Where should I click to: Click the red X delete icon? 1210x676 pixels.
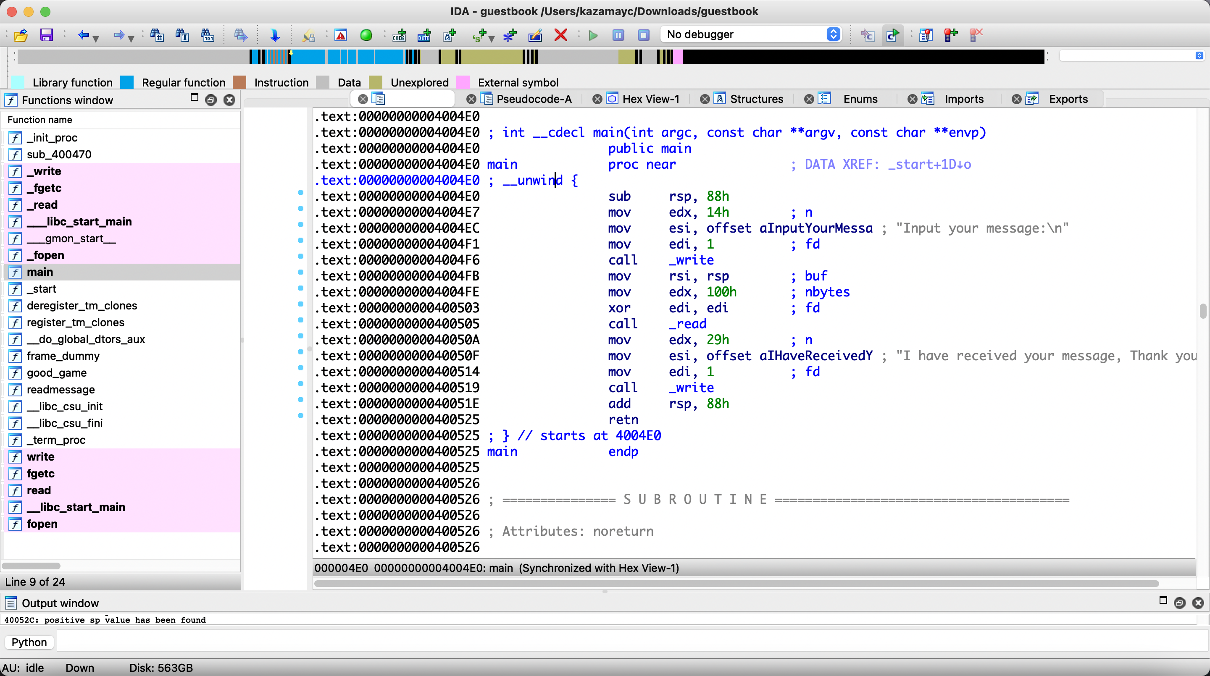coord(560,35)
